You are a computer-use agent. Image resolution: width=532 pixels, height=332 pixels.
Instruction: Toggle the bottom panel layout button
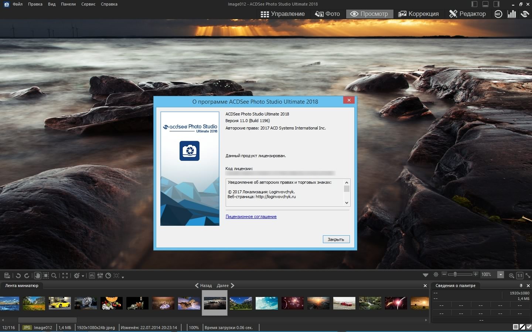[x=485, y=4]
